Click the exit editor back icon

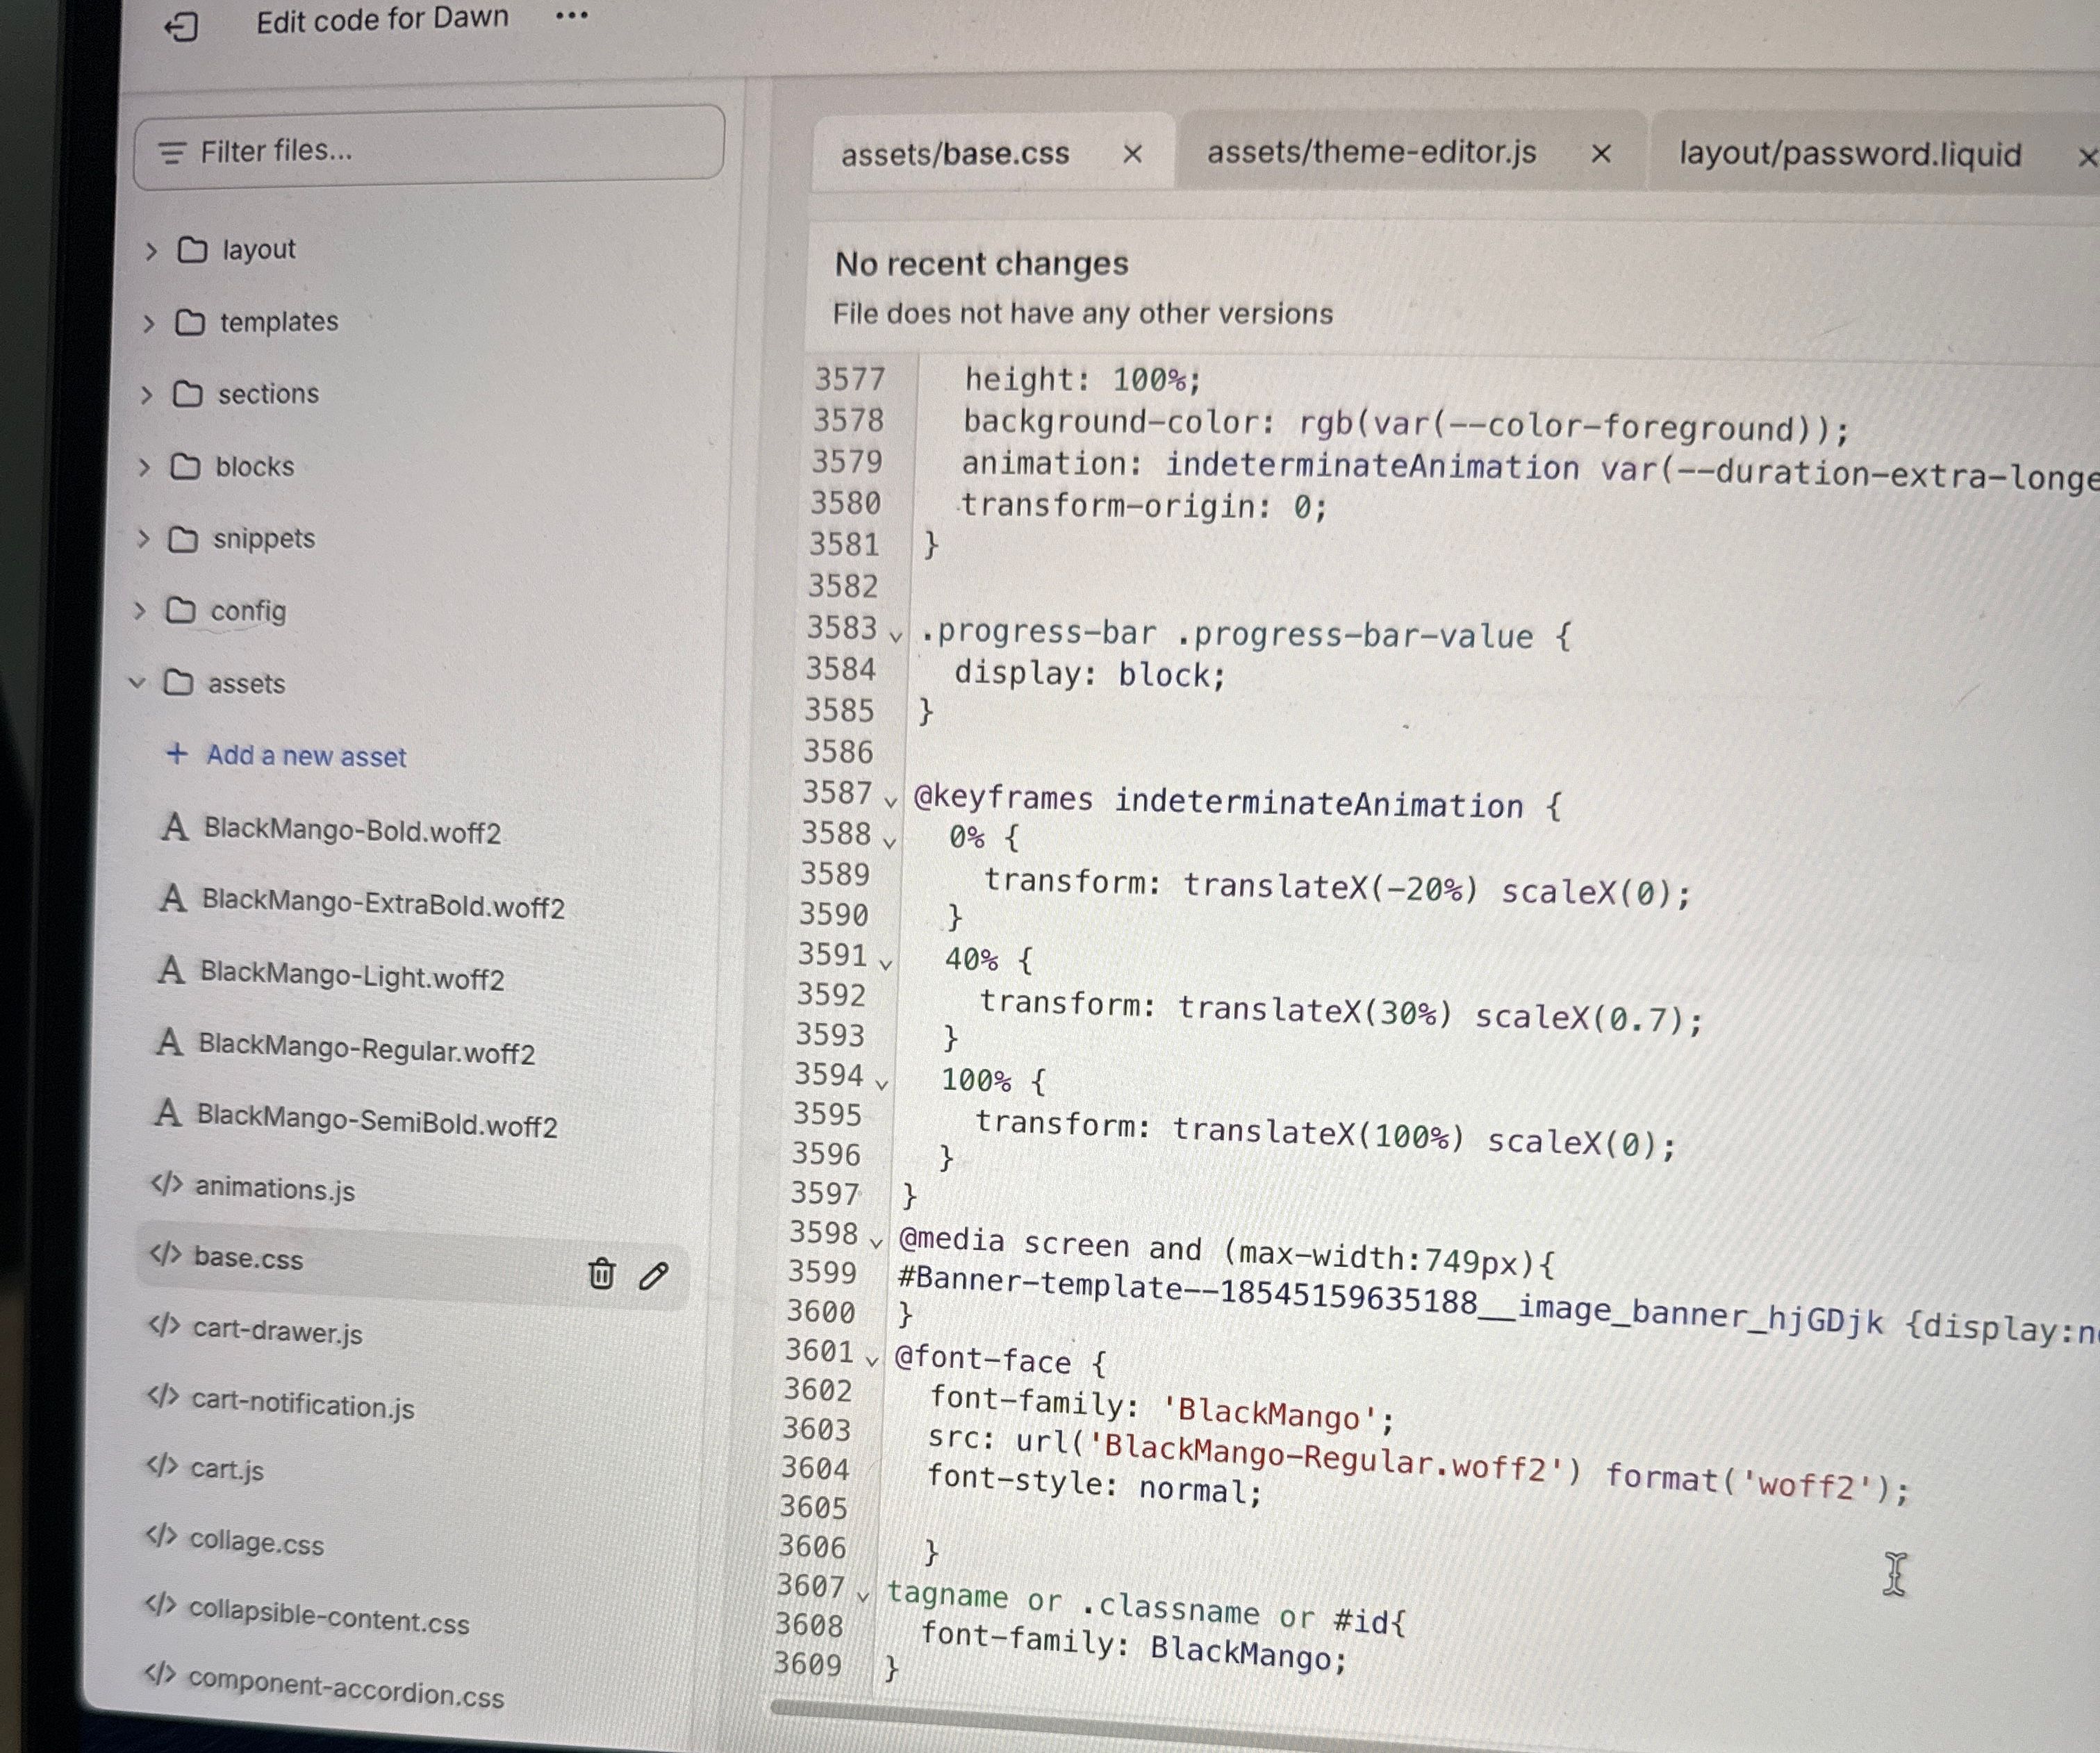181,26
